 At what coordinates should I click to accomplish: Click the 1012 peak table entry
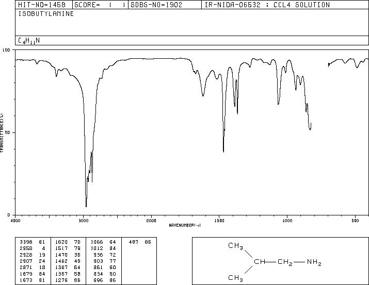point(103,248)
